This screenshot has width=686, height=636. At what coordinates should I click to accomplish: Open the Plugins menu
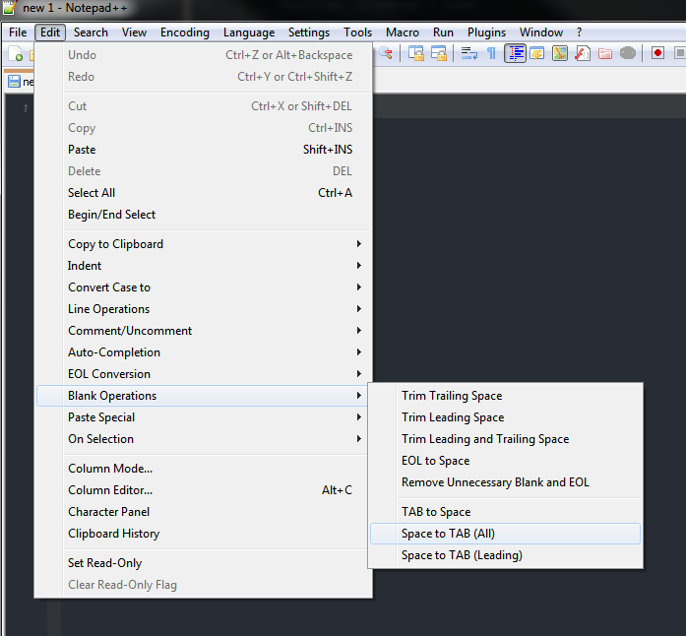[486, 32]
